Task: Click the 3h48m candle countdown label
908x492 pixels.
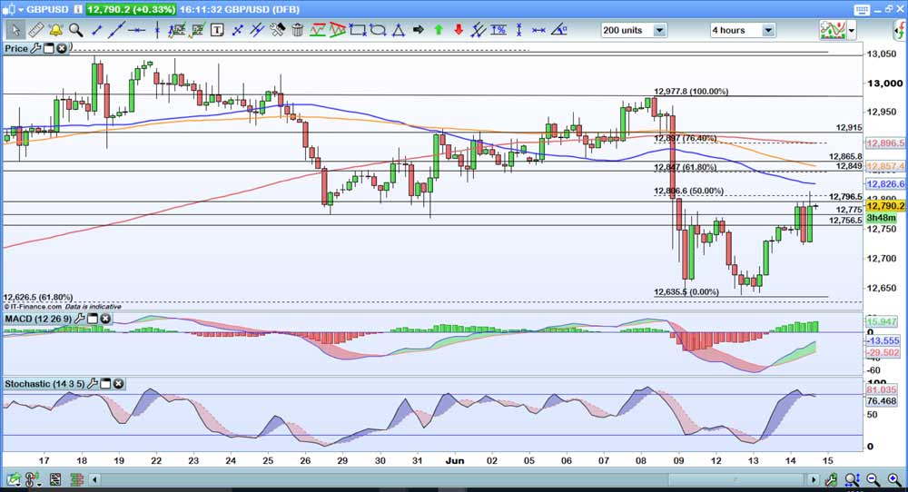Action: point(881,218)
